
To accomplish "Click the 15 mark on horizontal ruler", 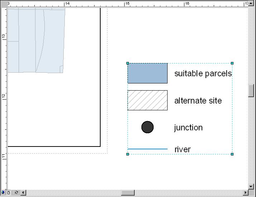I will pos(127,3).
